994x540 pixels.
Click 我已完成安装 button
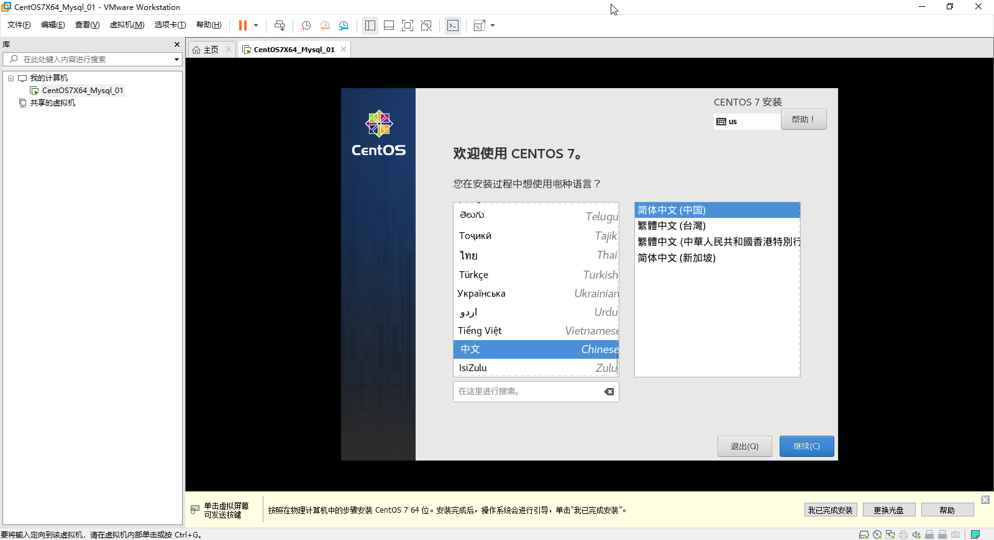click(831, 510)
